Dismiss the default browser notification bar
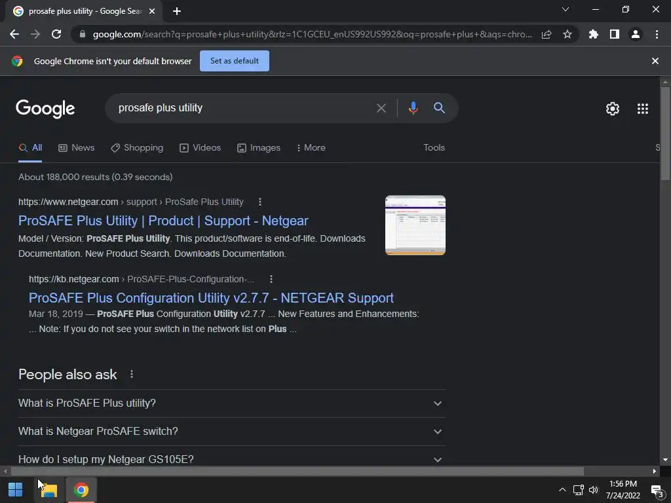The height and width of the screenshot is (503, 671). 655,61
